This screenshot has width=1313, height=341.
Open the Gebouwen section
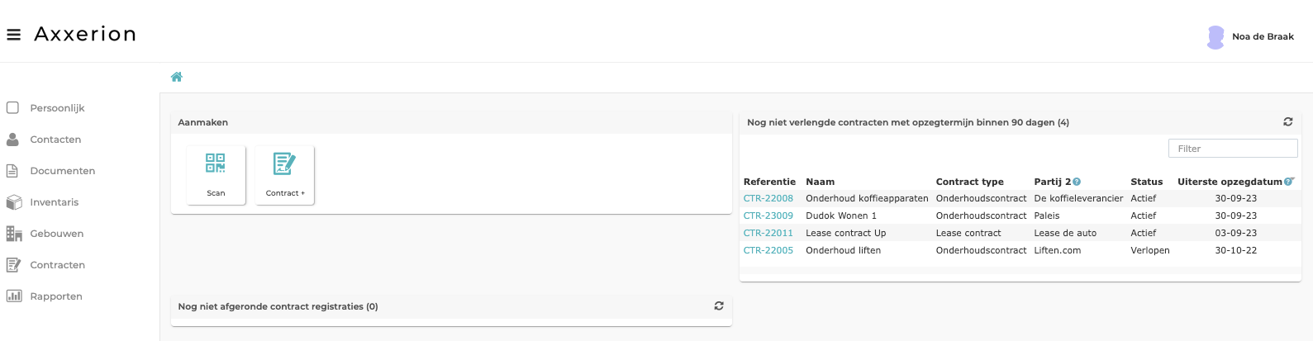pos(57,234)
